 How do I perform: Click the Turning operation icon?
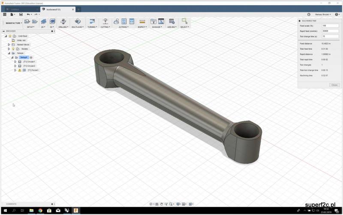pos(92,21)
